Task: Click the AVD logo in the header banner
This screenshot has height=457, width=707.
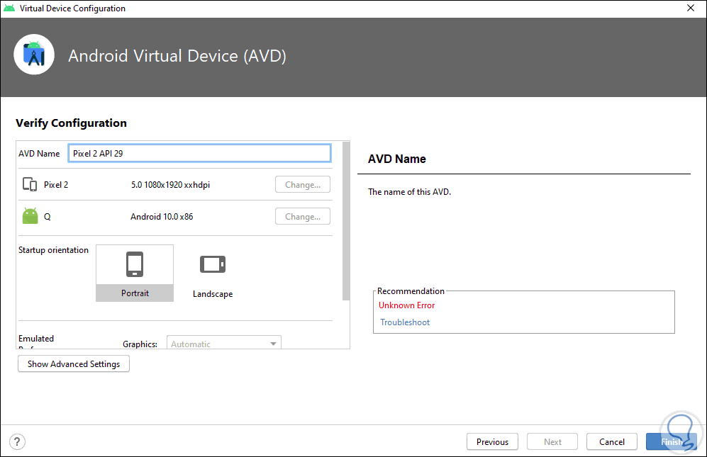Action: pos(34,54)
